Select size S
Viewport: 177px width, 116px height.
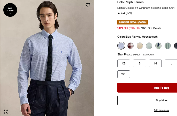coord(140,63)
